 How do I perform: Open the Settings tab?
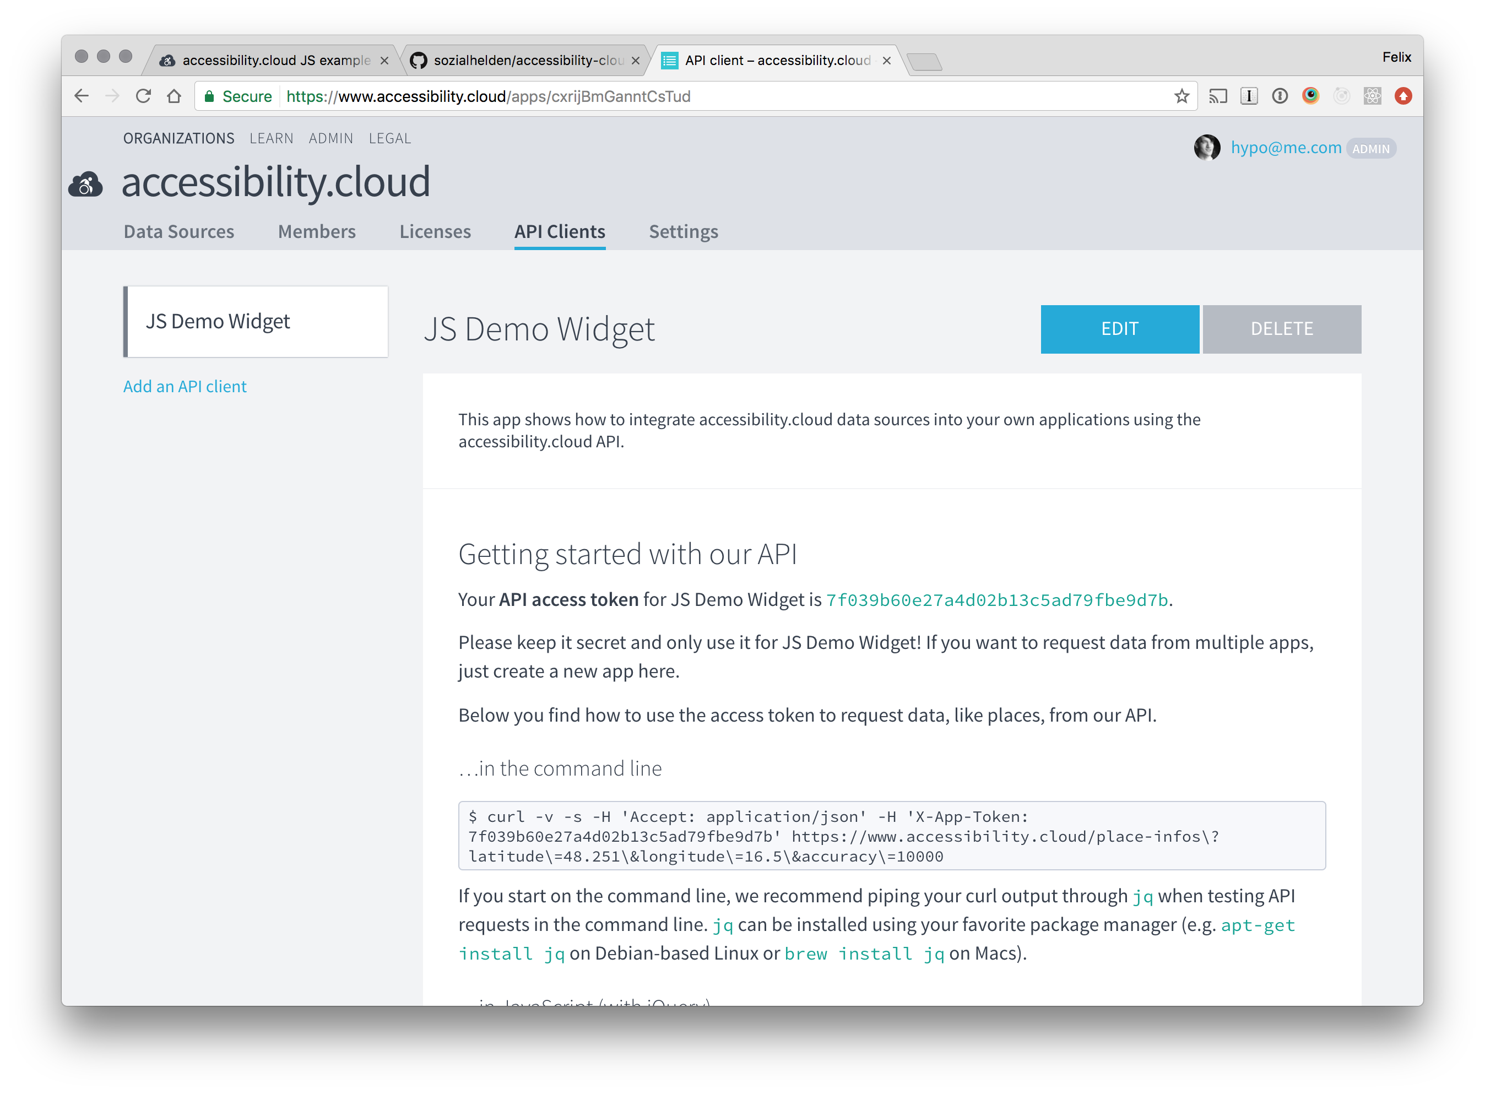pos(683,231)
